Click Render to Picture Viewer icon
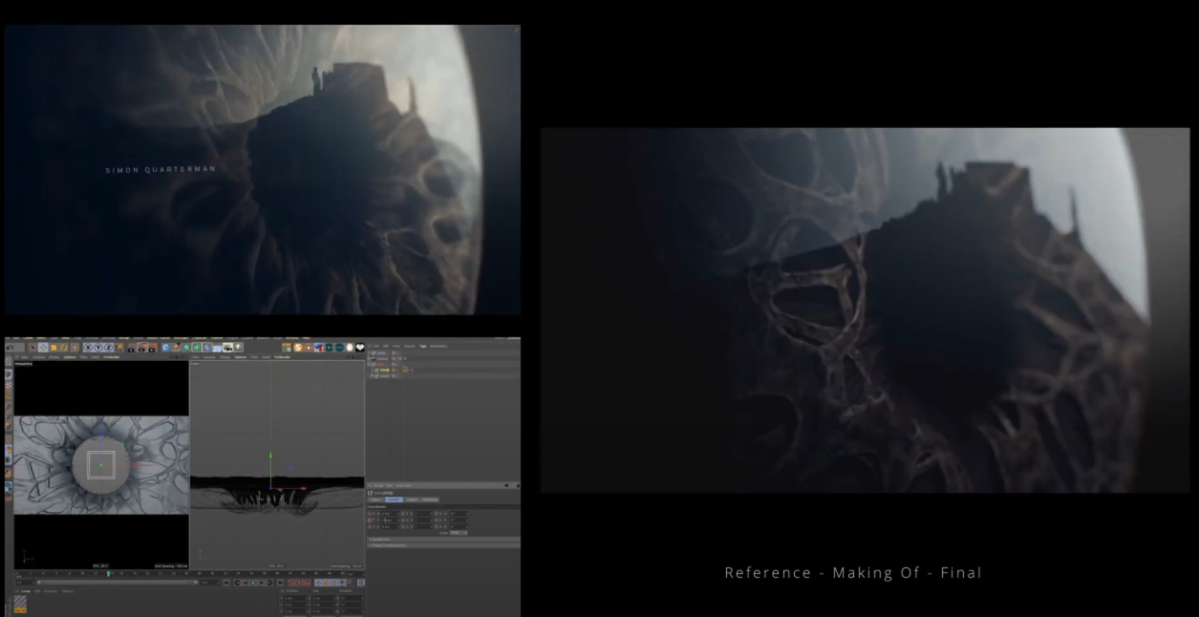1199x617 pixels. 142,348
